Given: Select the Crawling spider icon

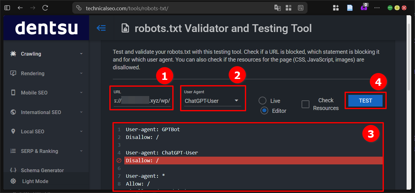Looking at the screenshot, I should tap(13, 53).
